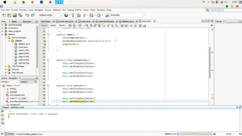This screenshot has width=242, height=136.
Task: Click the globe browser icon in toolbar
Action: [66, 15]
